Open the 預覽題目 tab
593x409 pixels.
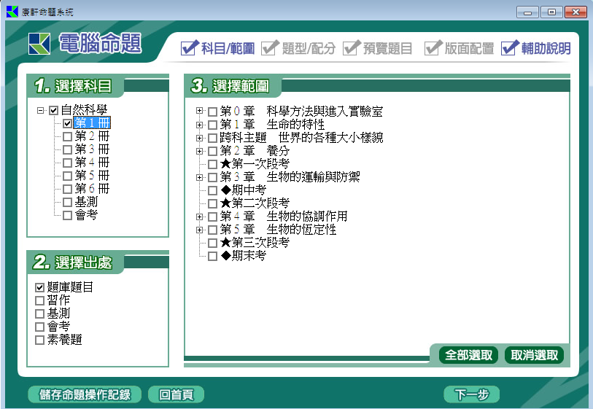point(377,48)
